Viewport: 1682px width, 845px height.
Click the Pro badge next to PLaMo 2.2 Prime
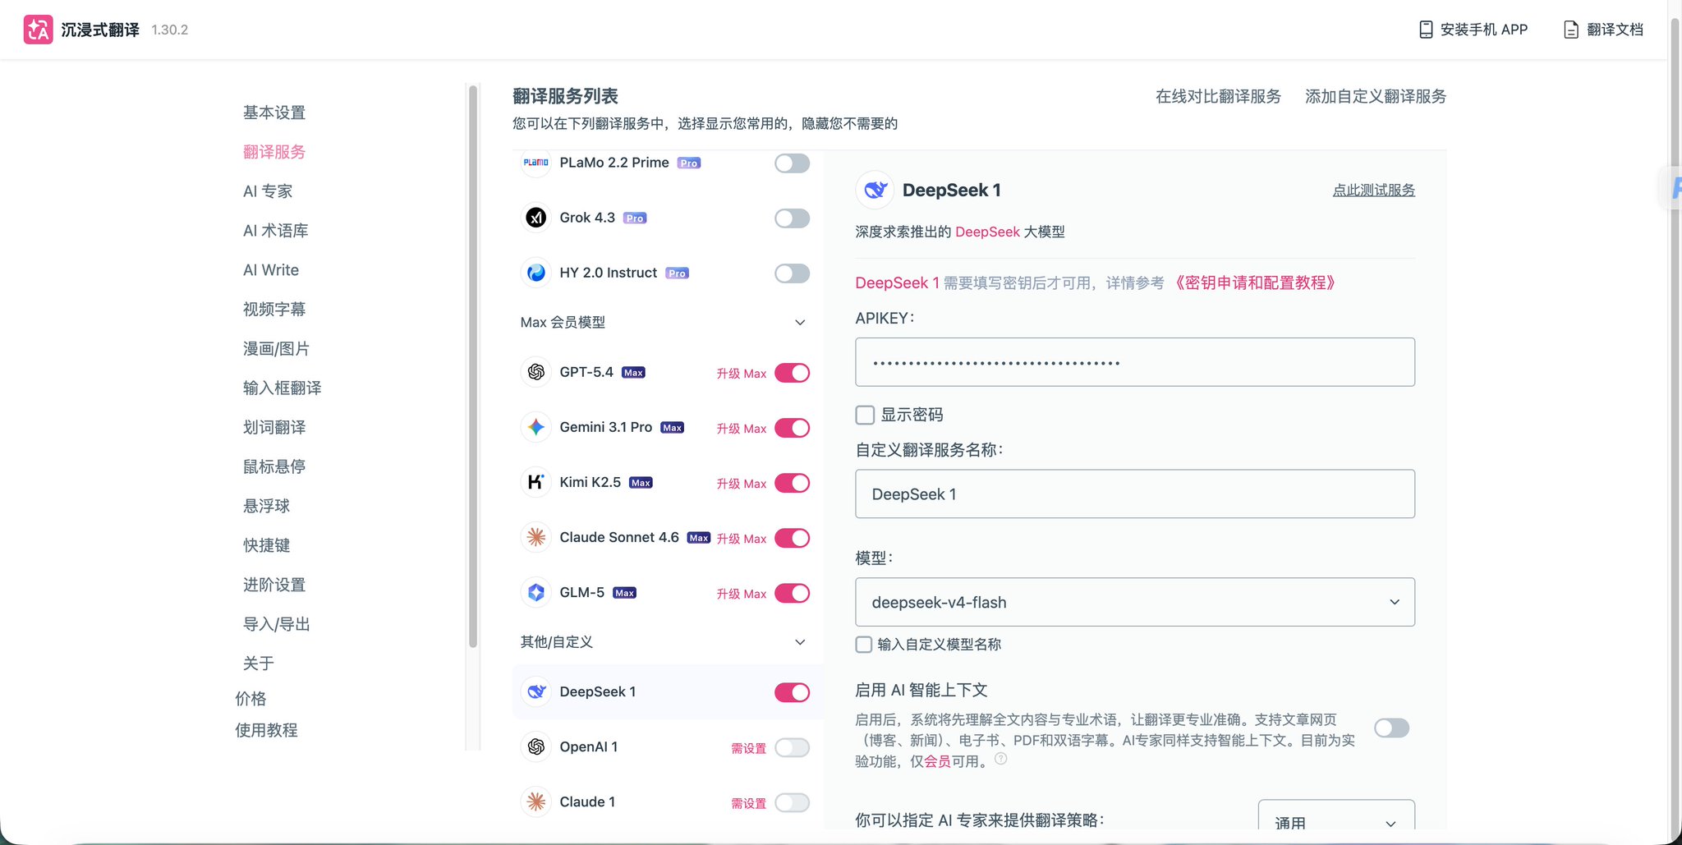[x=689, y=163]
